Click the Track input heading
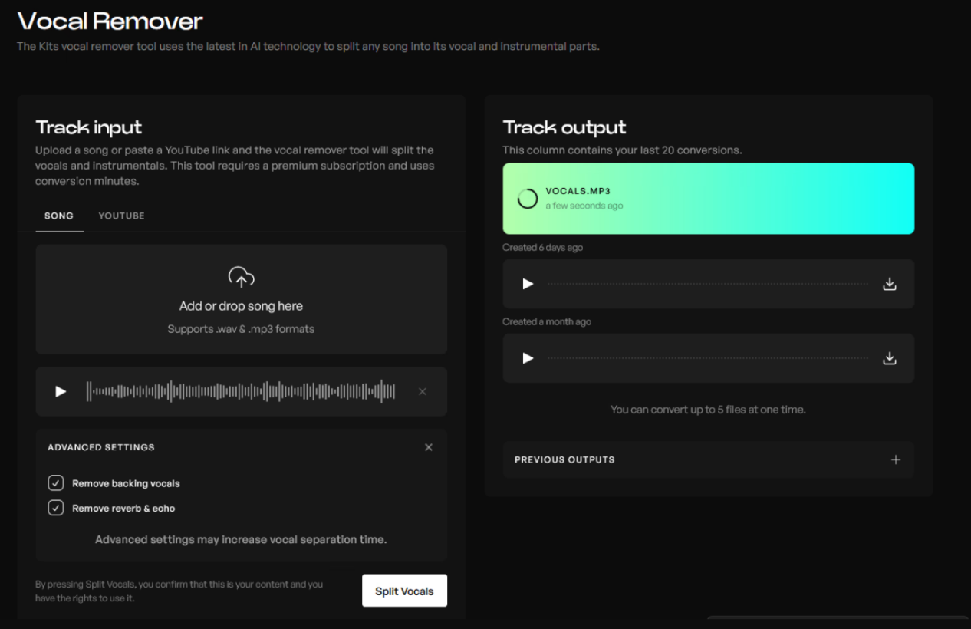971x629 pixels. click(x=89, y=127)
